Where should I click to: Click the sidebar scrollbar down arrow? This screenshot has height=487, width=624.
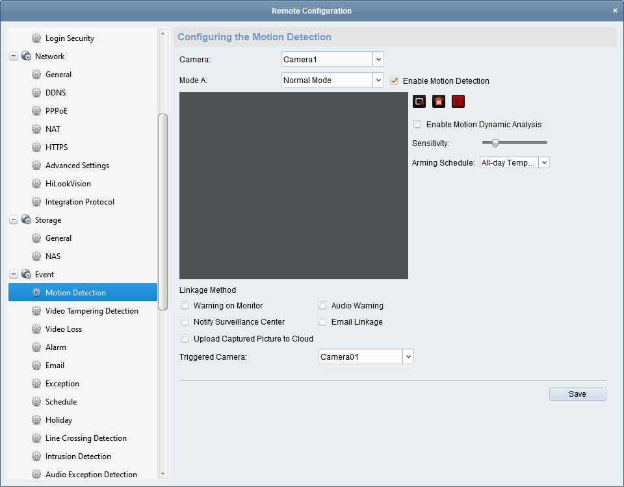[x=162, y=475]
